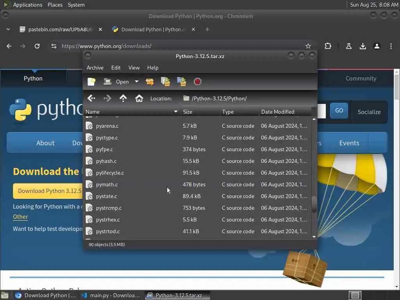
Task: Close the pastebin.com tab
Action: (100, 29)
